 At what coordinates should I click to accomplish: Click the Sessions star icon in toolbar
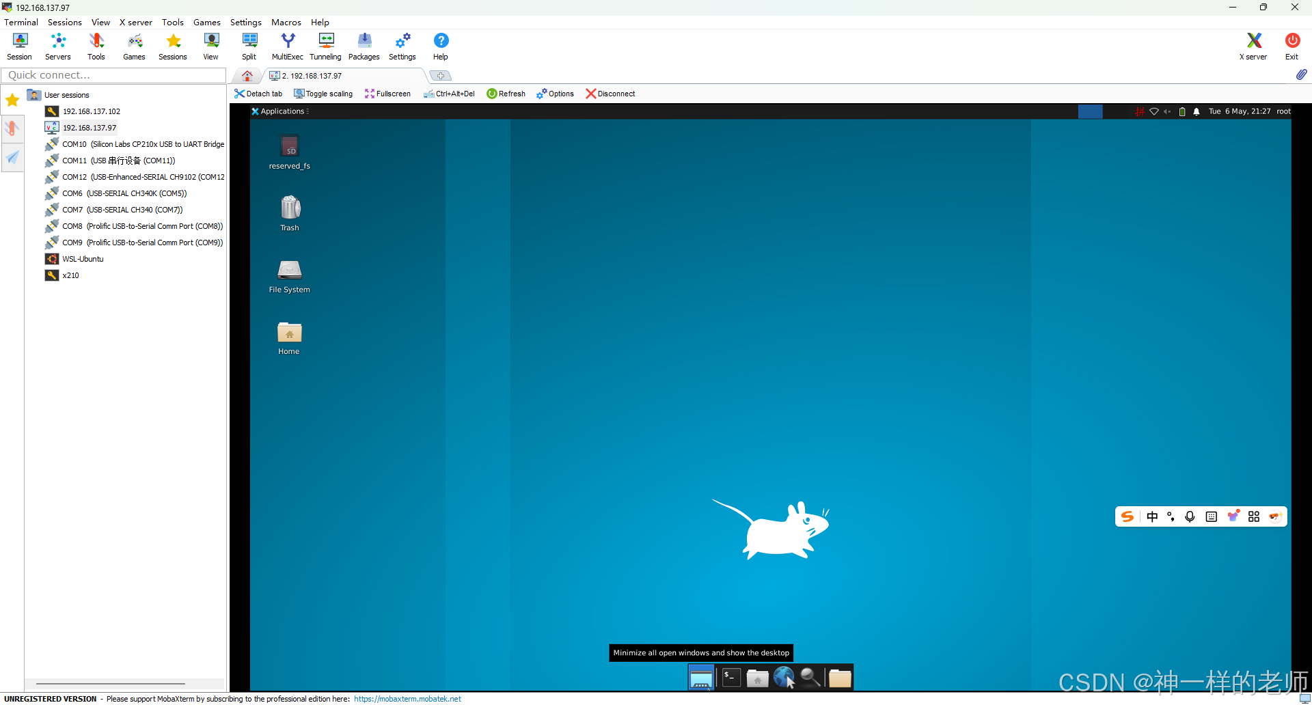pyautogui.click(x=173, y=46)
